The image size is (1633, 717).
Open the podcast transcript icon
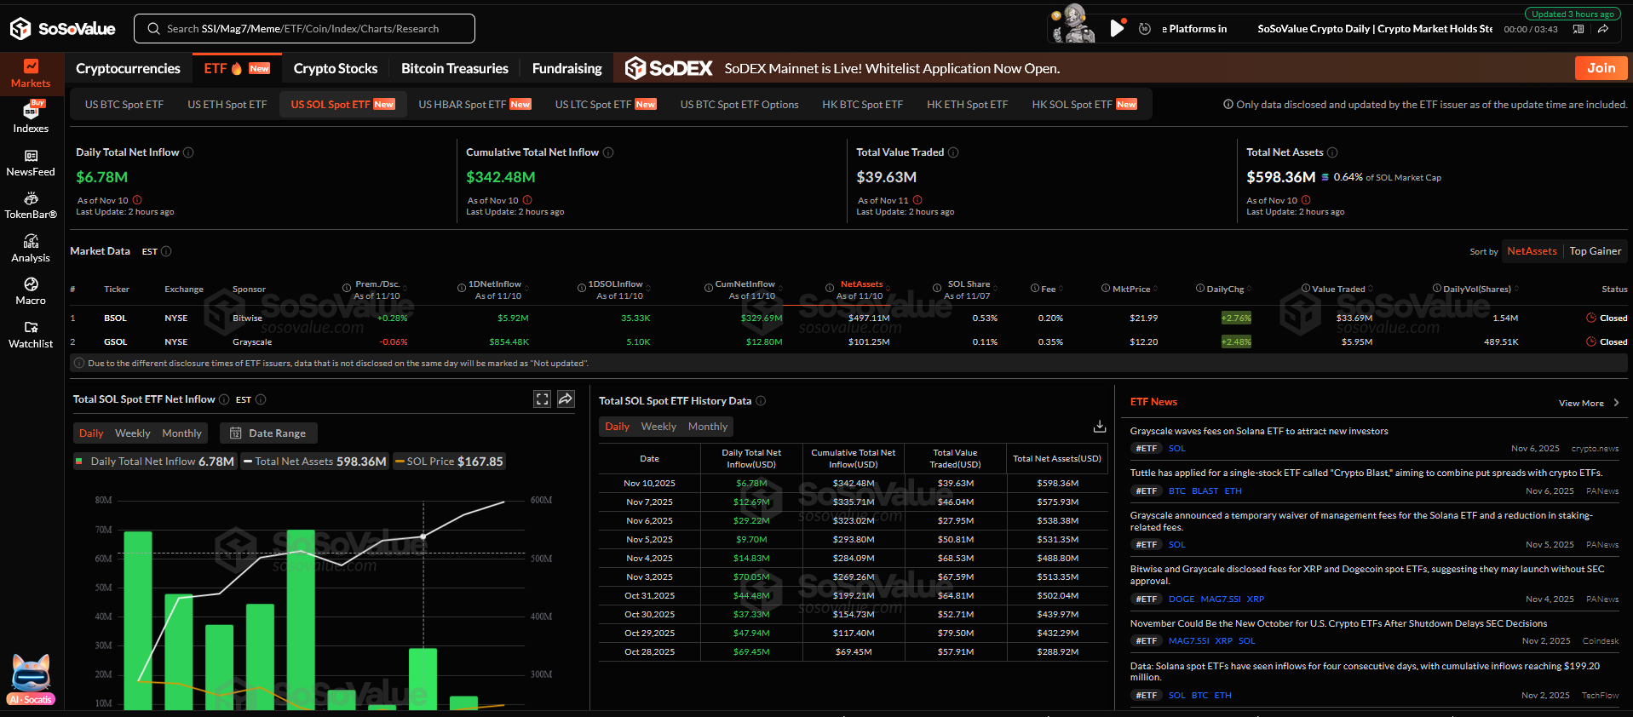1578,29
